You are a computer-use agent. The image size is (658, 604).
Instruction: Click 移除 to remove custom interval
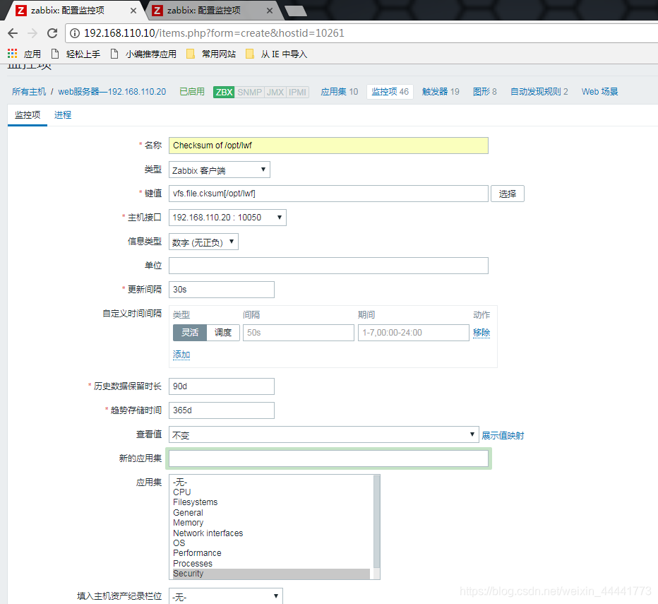(481, 333)
